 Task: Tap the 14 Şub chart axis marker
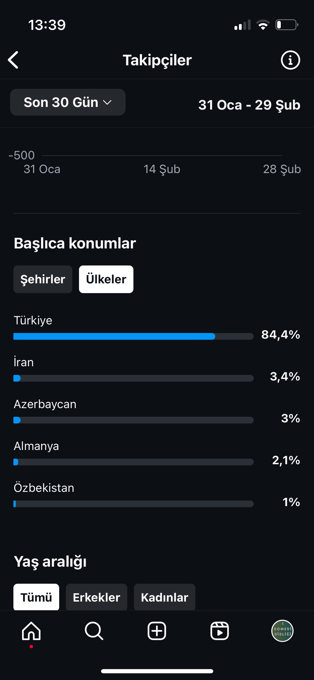click(x=162, y=169)
